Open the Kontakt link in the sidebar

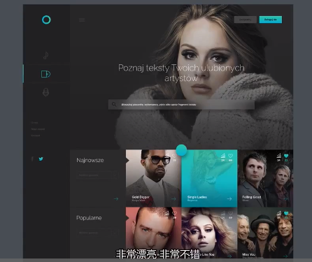coord(36,136)
